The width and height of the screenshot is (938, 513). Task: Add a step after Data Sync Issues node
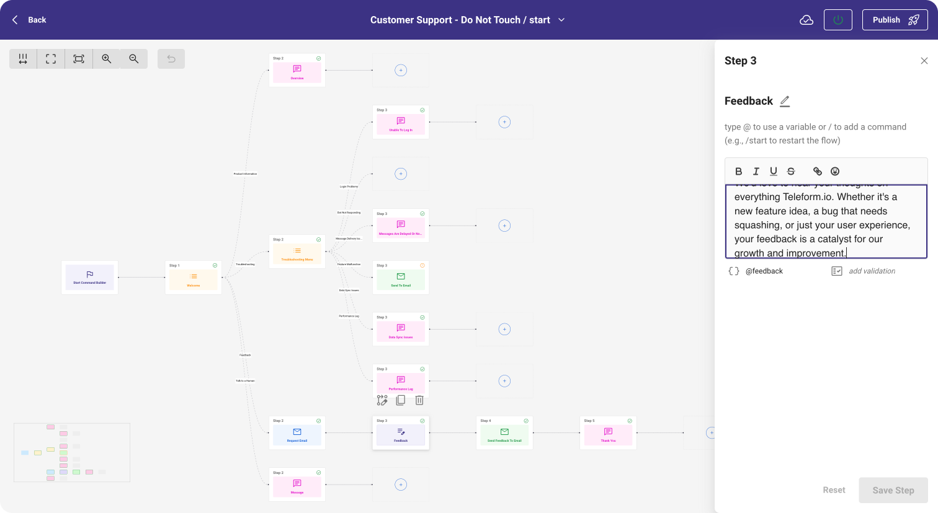click(x=504, y=329)
